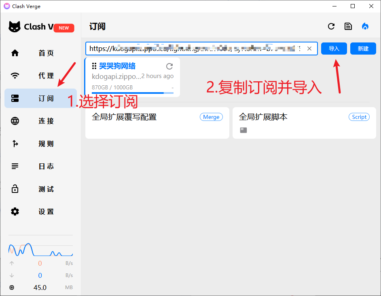Open the 设置 settings page

[x=40, y=211]
